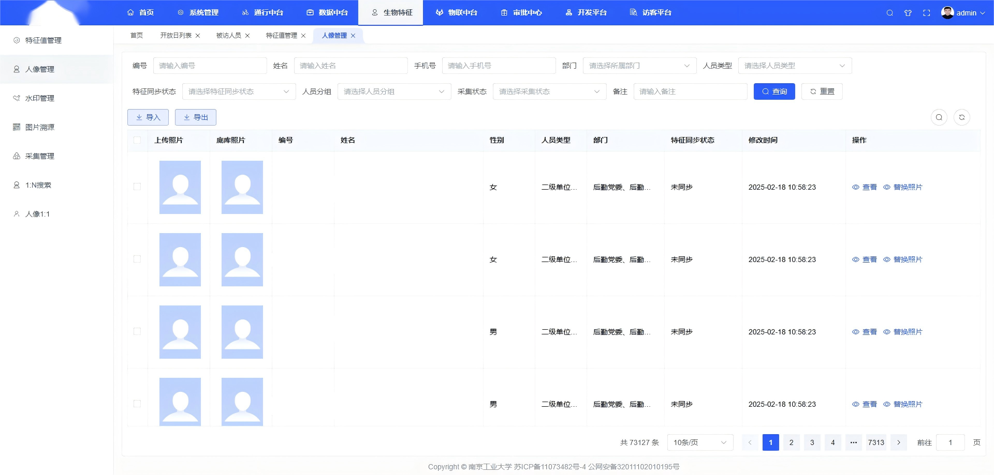Open the 10条/页 page size selector
Image resolution: width=994 pixels, height=475 pixels.
coord(700,442)
